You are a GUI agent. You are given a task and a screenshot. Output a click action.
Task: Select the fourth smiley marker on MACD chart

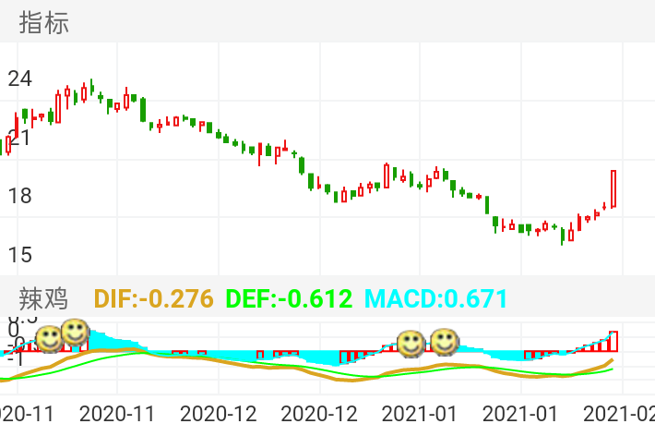pyautogui.click(x=446, y=341)
